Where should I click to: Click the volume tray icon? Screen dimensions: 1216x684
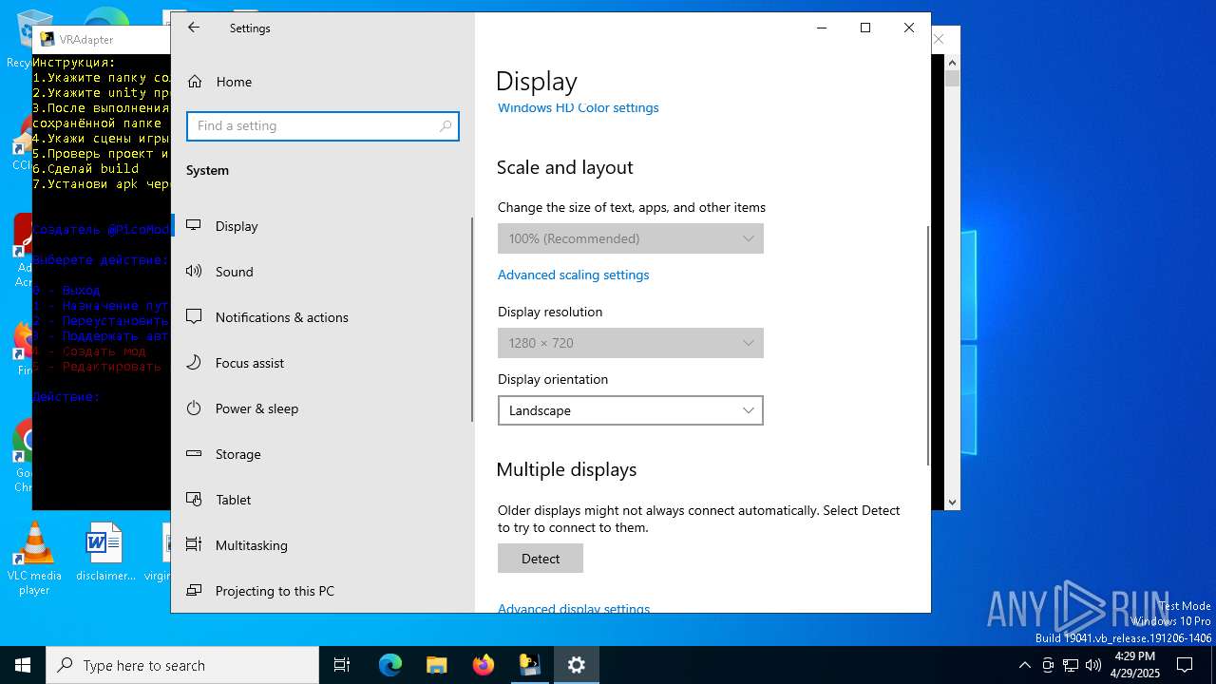1093,665
